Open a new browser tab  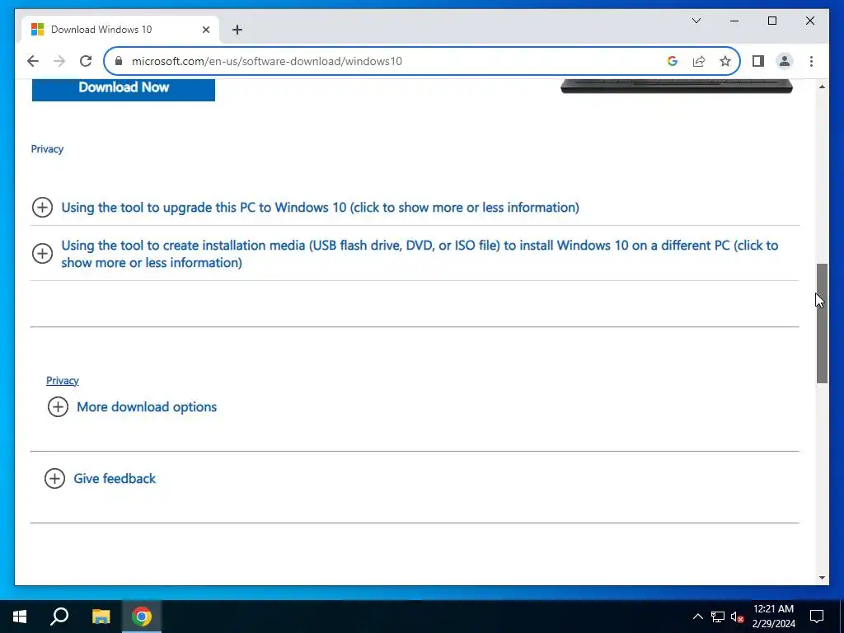coord(237,30)
